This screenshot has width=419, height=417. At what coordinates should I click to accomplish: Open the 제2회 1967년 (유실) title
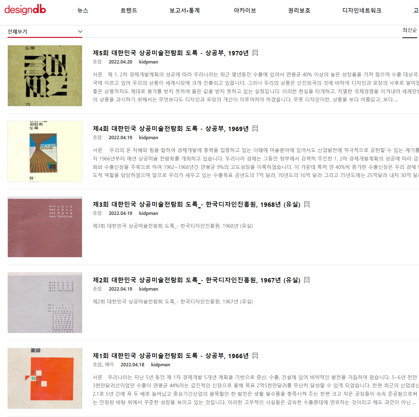tap(197, 280)
